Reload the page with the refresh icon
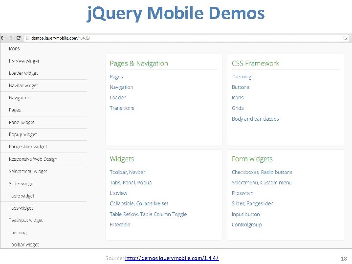The image size is (352, 264). click(19, 38)
